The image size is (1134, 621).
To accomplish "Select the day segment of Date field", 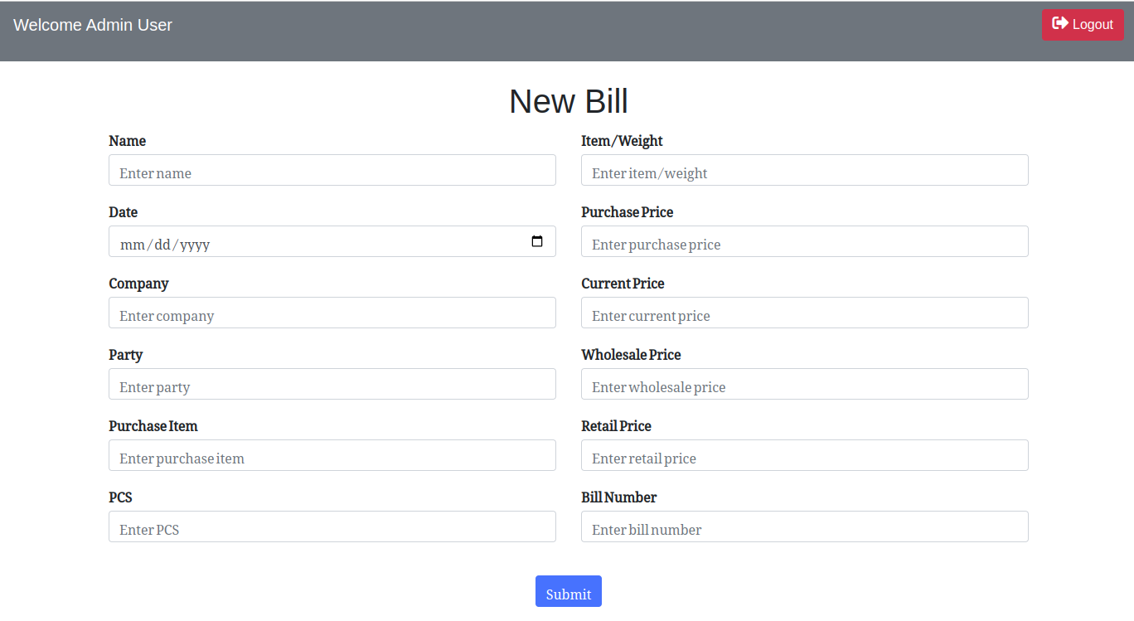I will pos(162,245).
